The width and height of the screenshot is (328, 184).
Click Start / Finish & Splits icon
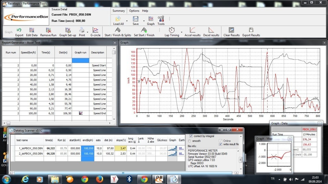click(x=117, y=30)
